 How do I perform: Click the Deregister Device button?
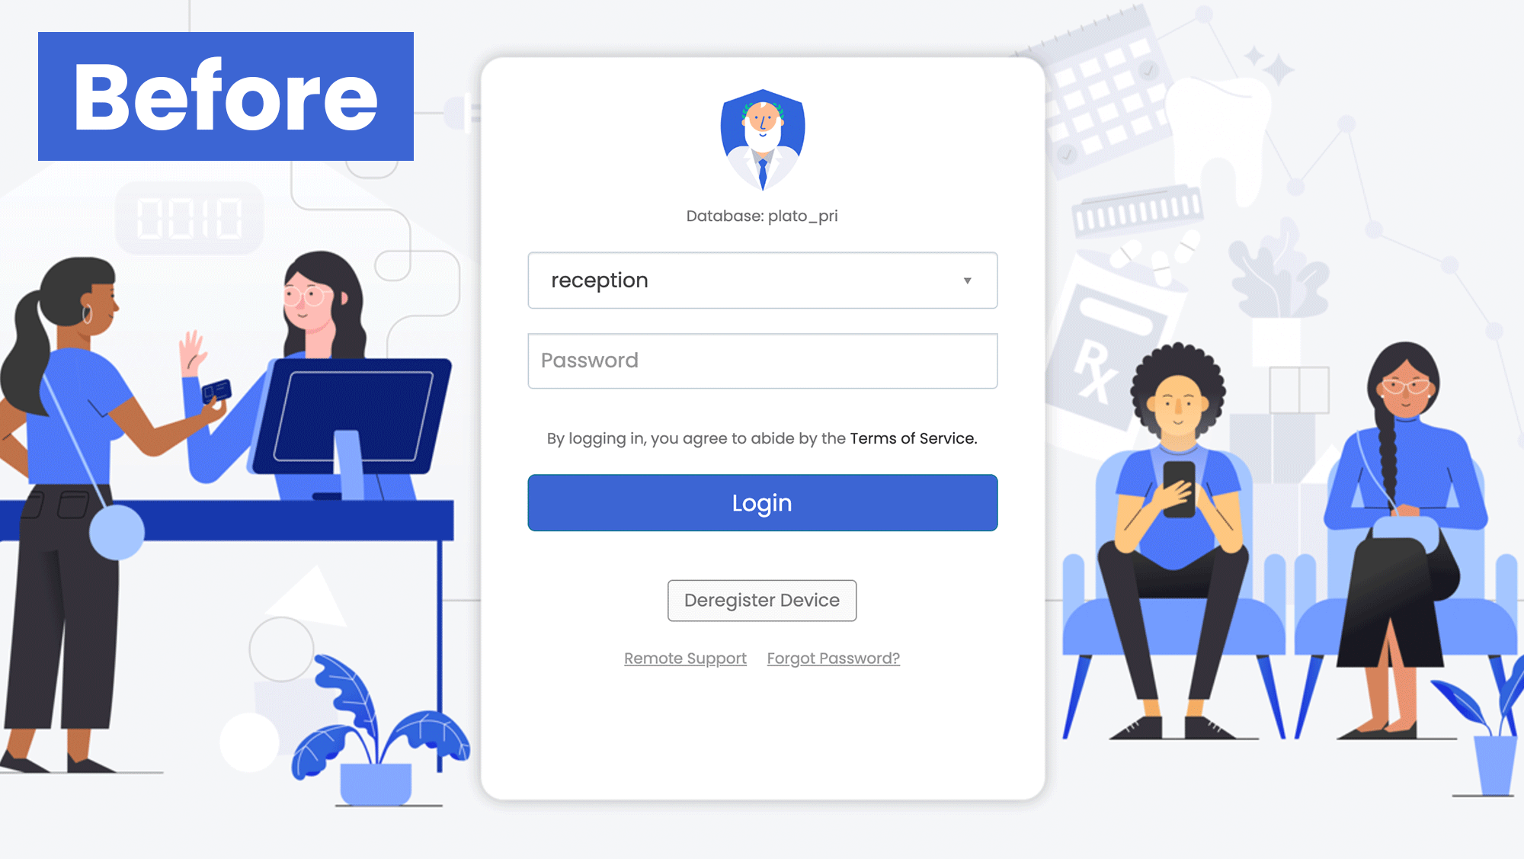pyautogui.click(x=762, y=601)
